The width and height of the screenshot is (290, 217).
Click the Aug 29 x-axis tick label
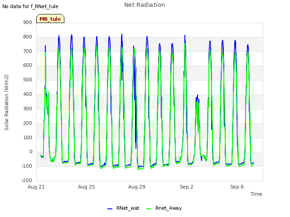tap(137, 187)
